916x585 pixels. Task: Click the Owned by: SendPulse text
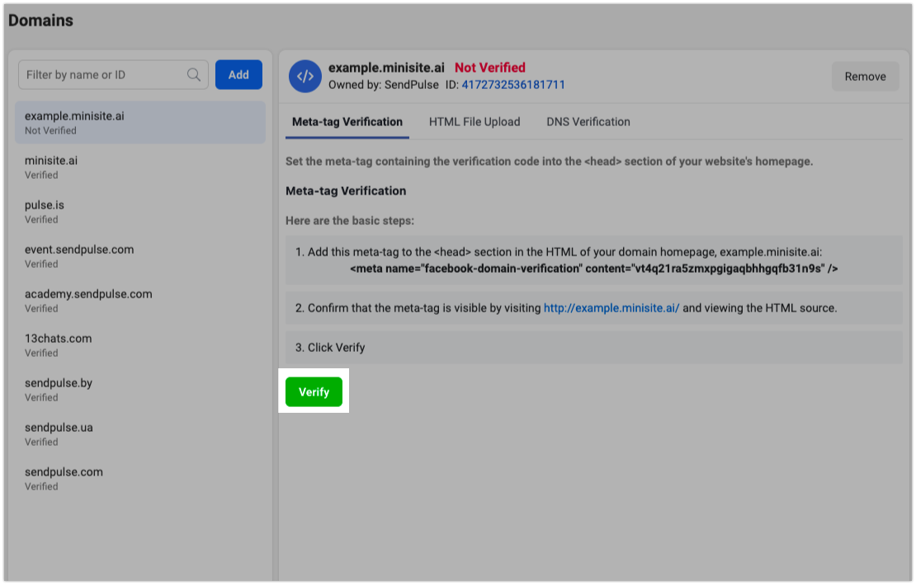click(383, 85)
